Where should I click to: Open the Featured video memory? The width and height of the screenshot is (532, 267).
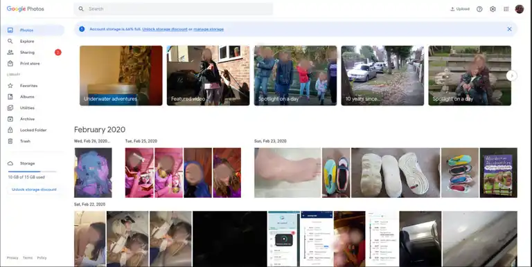pyautogui.click(x=208, y=75)
